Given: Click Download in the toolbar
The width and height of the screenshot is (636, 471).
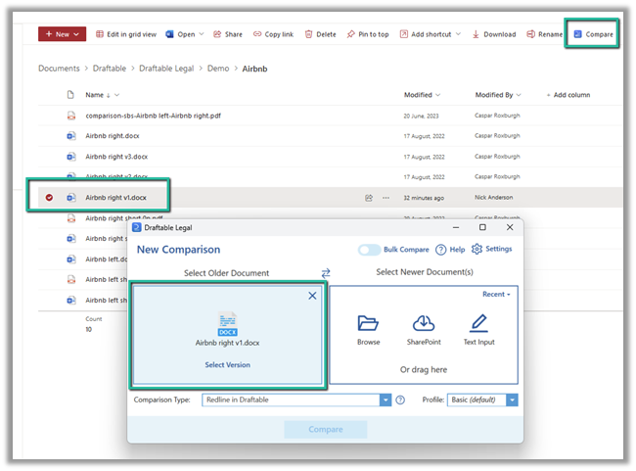Looking at the screenshot, I should (494, 34).
